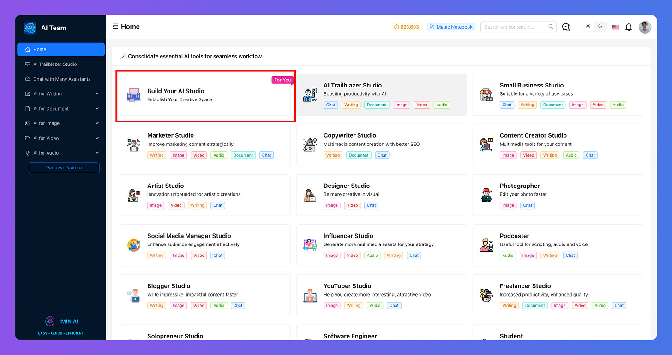Open Magic Notebook
672x355 pixels.
coord(451,27)
